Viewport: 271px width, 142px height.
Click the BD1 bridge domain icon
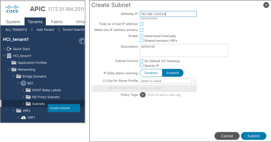[23, 83]
